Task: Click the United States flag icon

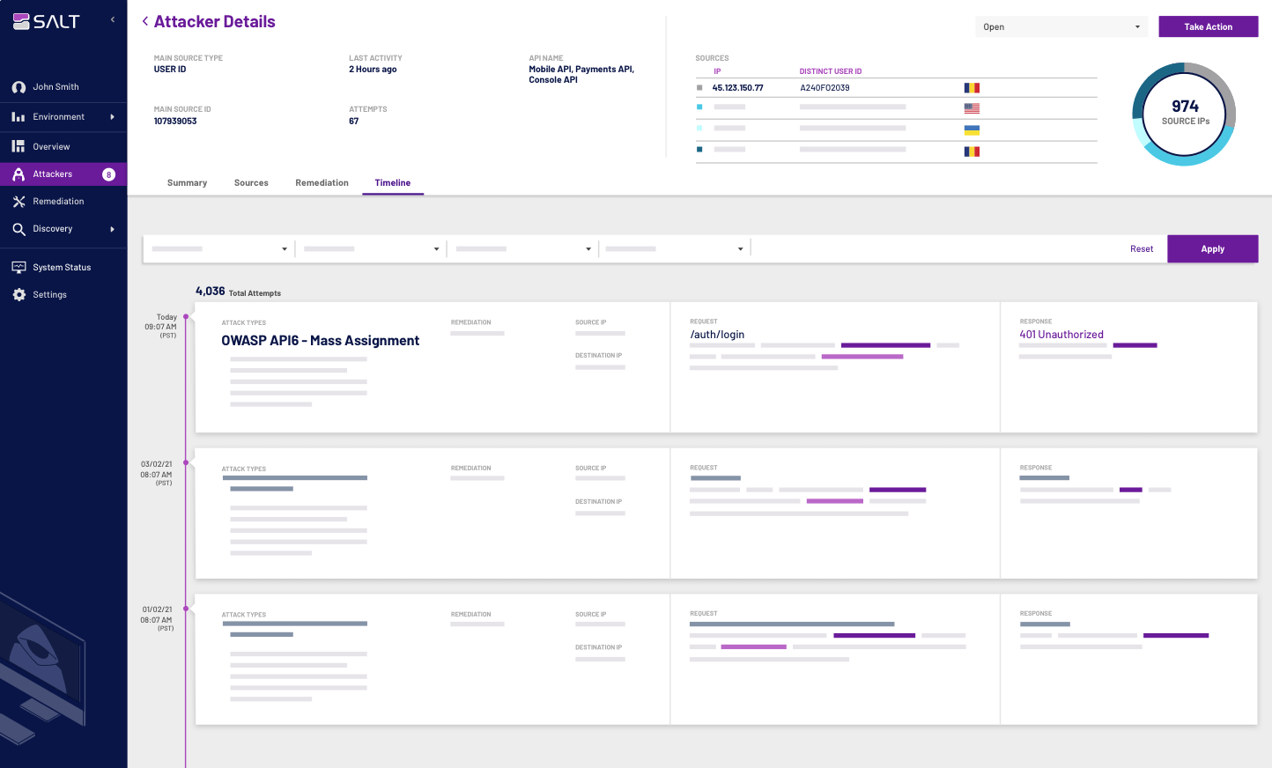Action: [972, 108]
